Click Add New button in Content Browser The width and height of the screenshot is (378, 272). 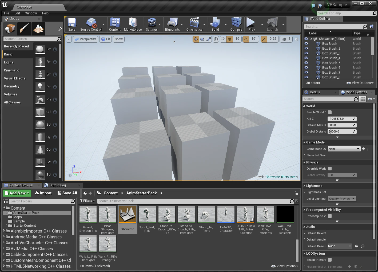click(x=17, y=193)
